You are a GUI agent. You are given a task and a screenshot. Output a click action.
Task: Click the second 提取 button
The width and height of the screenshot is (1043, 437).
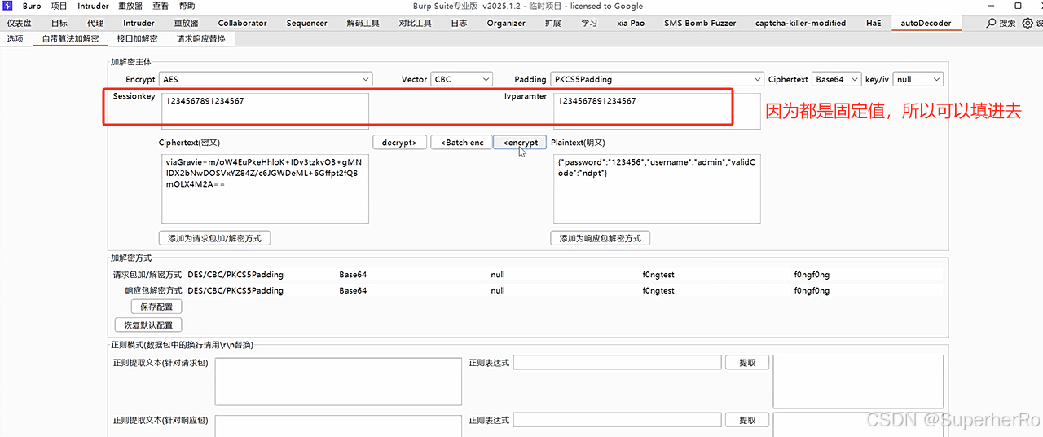(747, 420)
